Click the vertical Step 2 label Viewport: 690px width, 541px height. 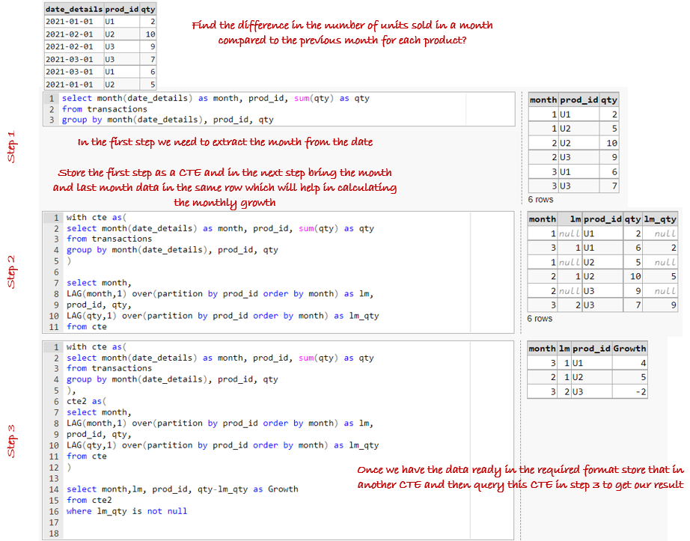point(11,272)
